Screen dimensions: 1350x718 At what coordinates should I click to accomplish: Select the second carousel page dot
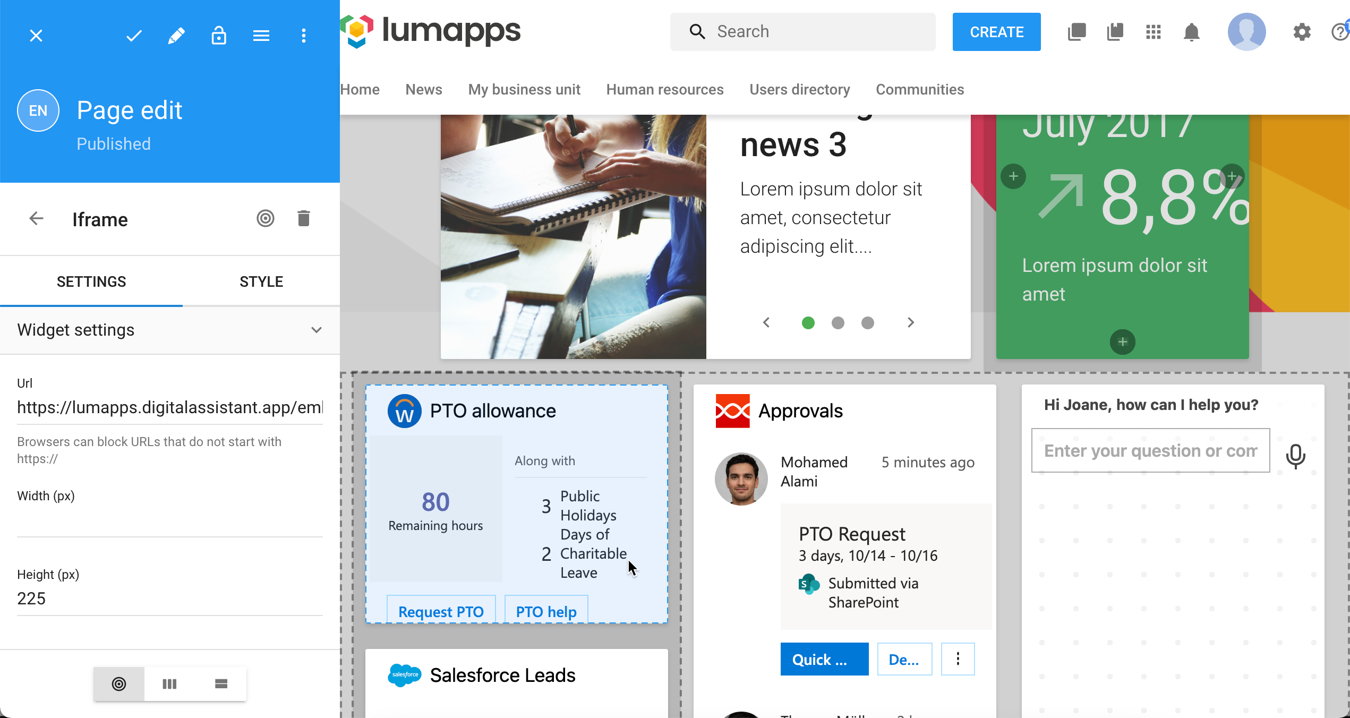pyautogui.click(x=838, y=322)
